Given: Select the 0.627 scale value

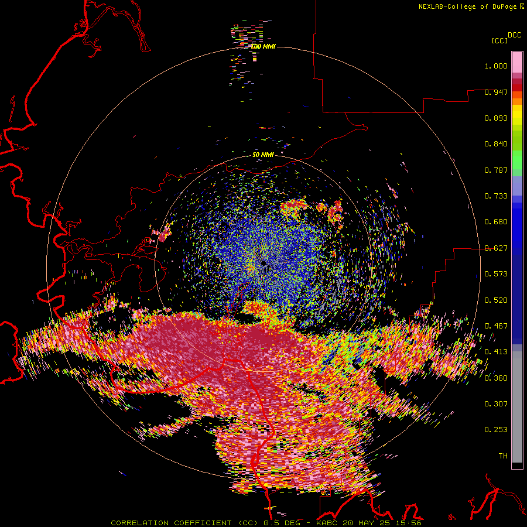Looking at the screenshot, I should pyautogui.click(x=496, y=248).
